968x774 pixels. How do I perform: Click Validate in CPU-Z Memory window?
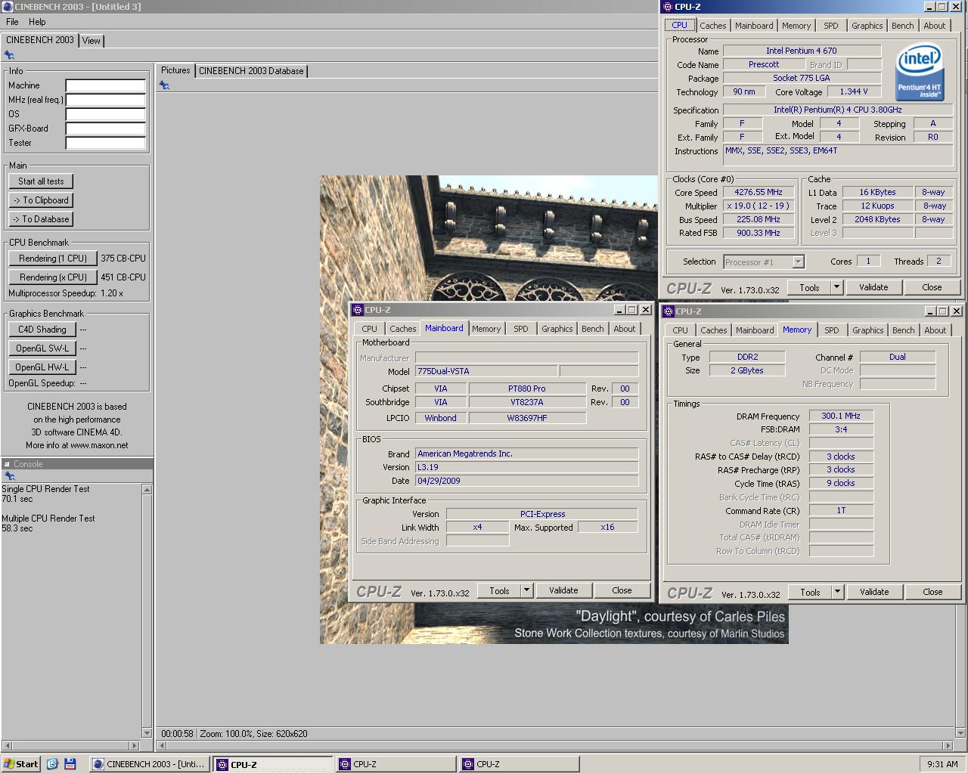pyautogui.click(x=874, y=592)
